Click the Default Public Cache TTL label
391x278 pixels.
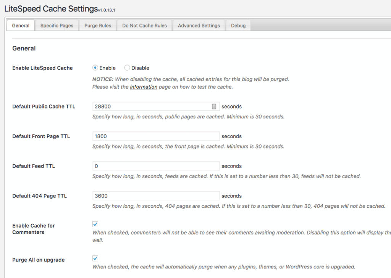(x=44, y=107)
